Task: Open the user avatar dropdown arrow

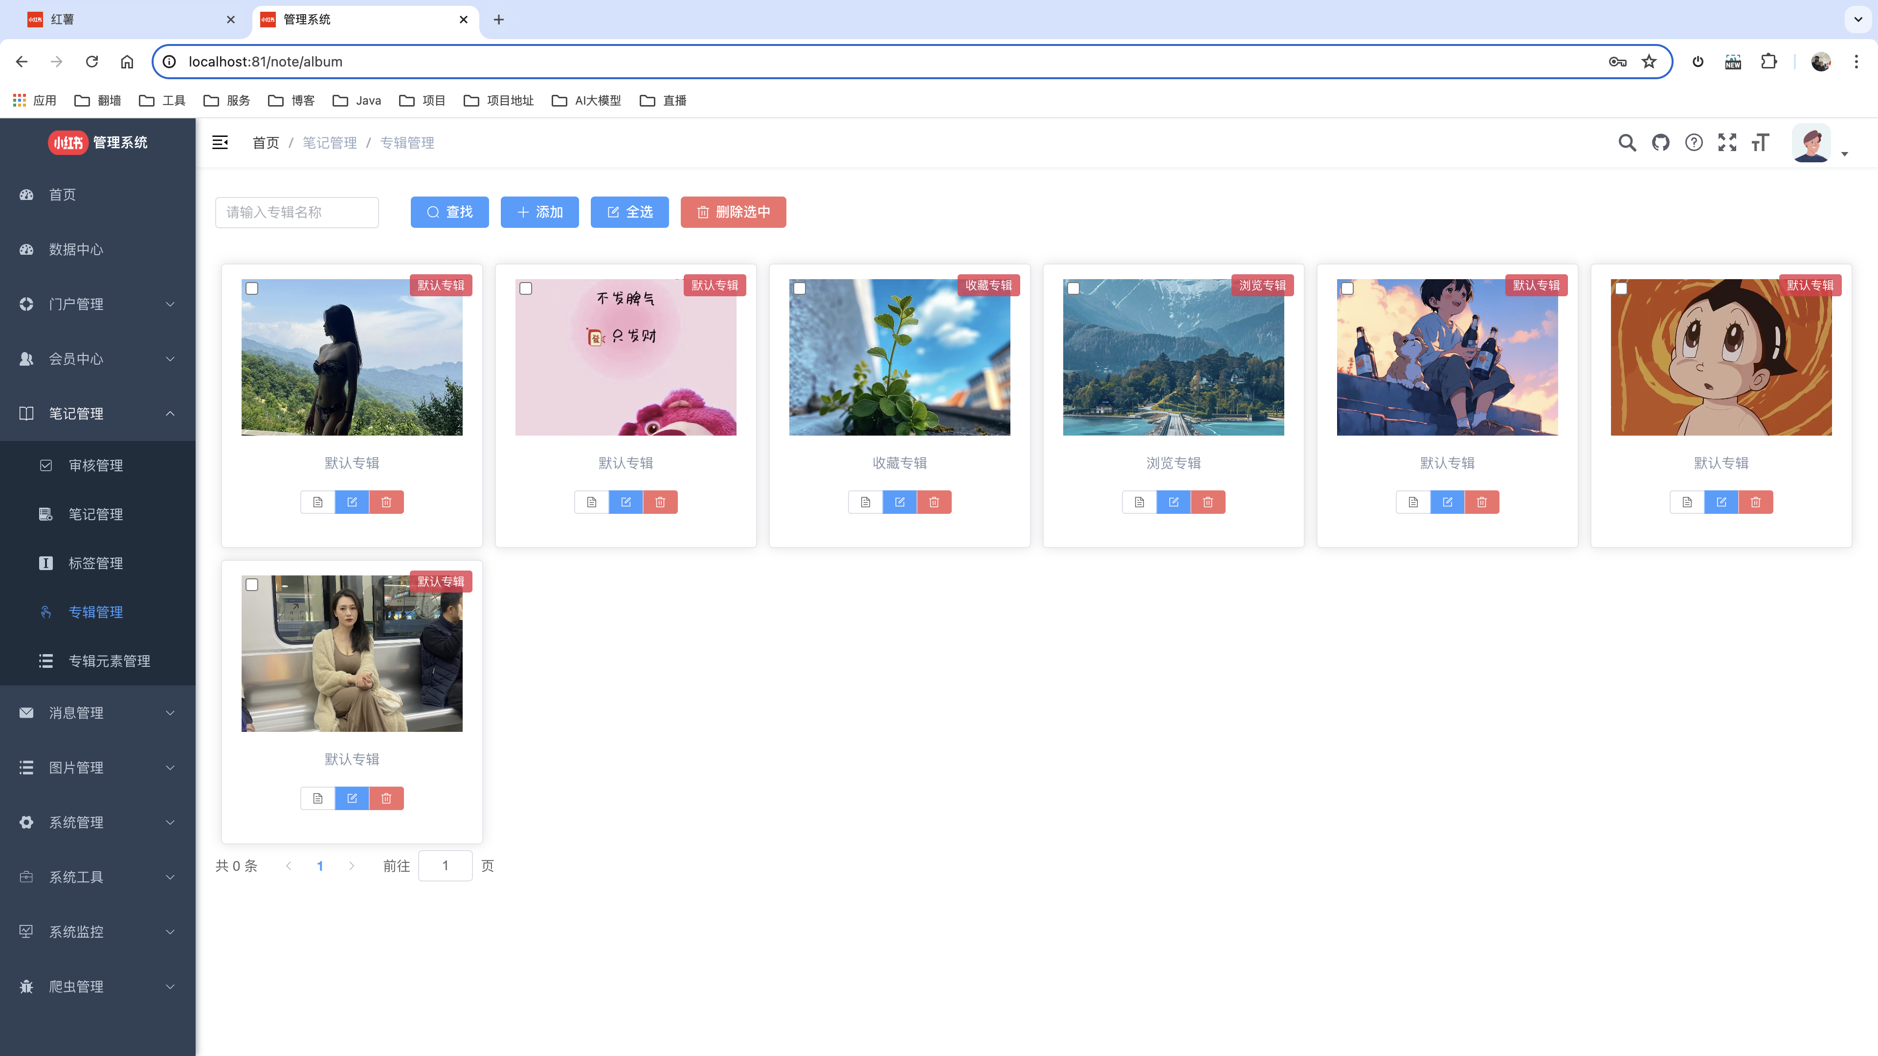Action: tap(1844, 154)
